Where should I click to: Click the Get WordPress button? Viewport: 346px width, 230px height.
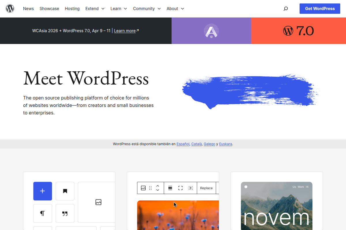coord(320,9)
